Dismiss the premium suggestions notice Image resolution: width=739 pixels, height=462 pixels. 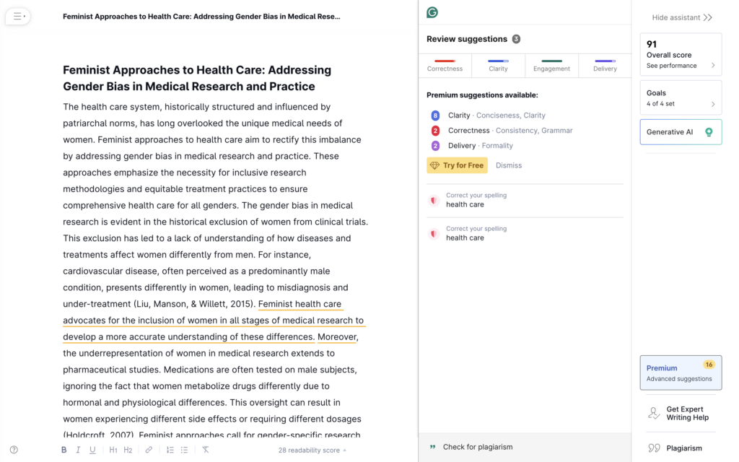(x=509, y=165)
